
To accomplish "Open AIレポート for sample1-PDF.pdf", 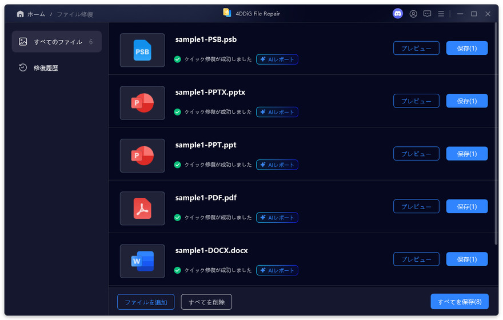I will [x=277, y=217].
